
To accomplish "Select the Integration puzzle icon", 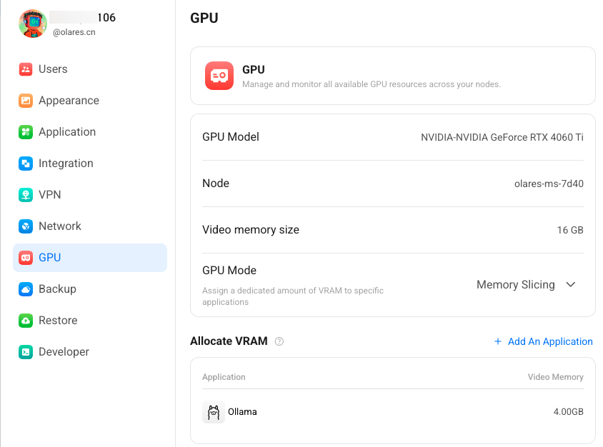I will pos(25,163).
